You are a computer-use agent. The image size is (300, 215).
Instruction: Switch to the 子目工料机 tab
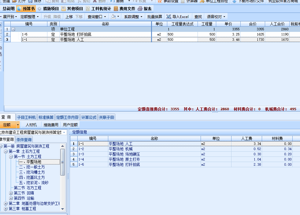tap(26, 117)
